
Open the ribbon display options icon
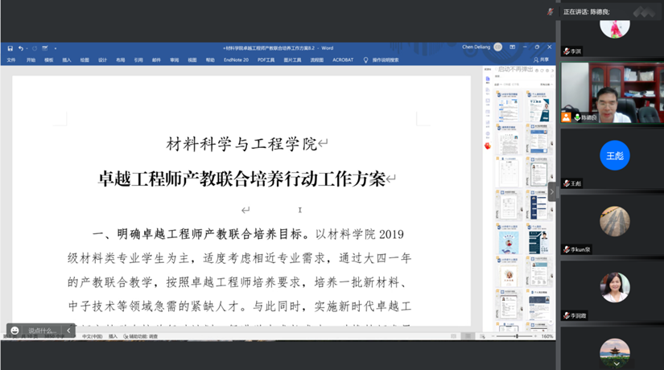(x=513, y=47)
